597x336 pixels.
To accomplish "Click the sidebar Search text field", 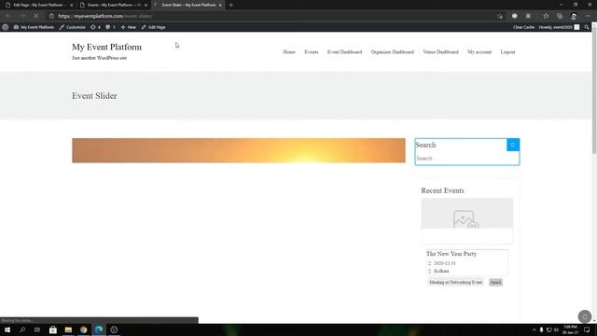I will coord(466,159).
